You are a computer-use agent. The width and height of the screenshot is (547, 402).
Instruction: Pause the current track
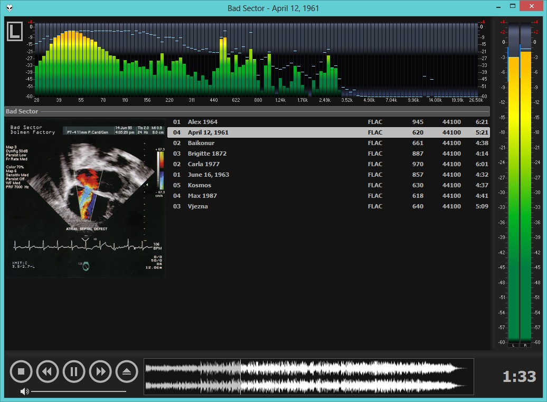tap(74, 372)
